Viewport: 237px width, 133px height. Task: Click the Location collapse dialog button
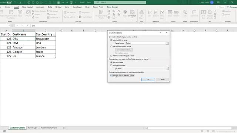pyautogui.click(x=167, y=68)
